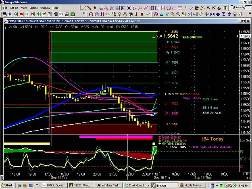252x189 pixels.
Task: Click the zoom in magnifier icon
Action: tap(173, 14)
